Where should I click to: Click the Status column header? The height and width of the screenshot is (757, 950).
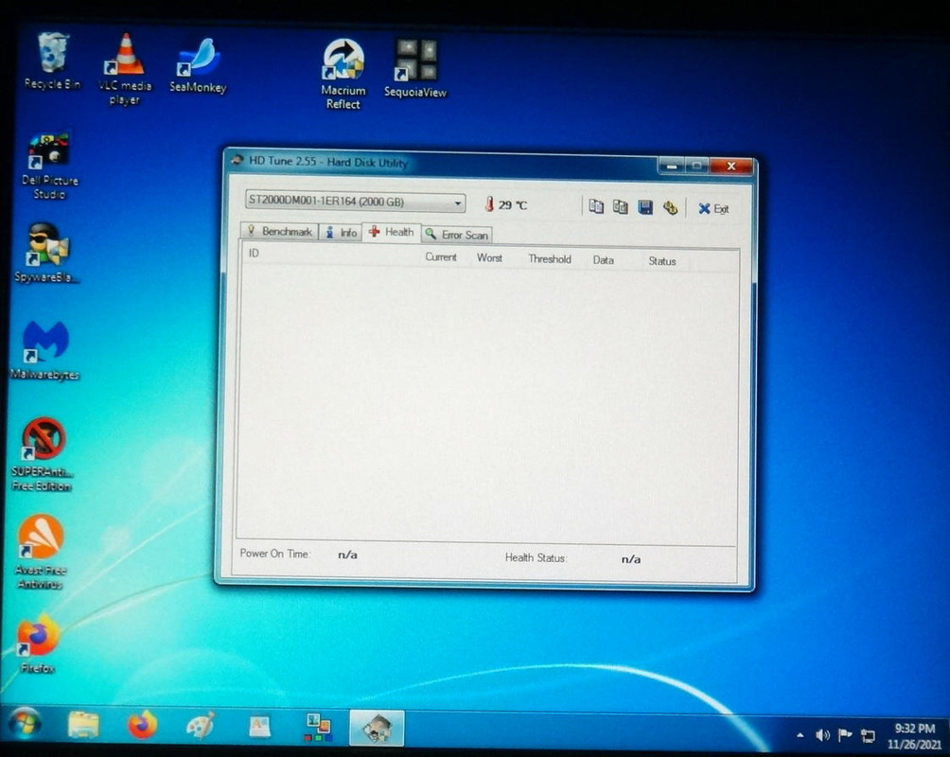pyautogui.click(x=661, y=261)
